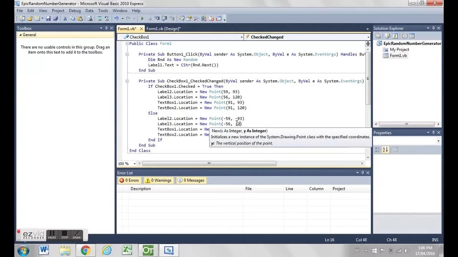Open the 100 % zoom dropdown
Image resolution: width=458 pixels, height=257 pixels.
(135, 163)
